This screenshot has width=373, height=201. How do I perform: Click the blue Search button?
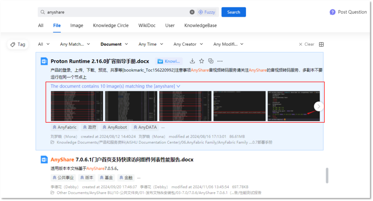(x=234, y=12)
